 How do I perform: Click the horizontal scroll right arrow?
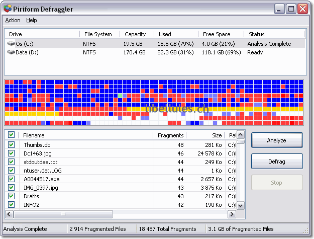[232, 214]
